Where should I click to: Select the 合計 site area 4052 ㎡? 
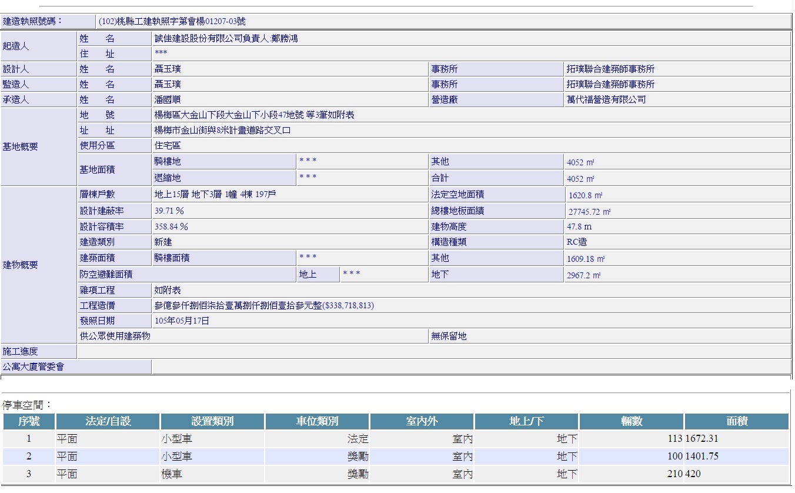[x=580, y=179]
